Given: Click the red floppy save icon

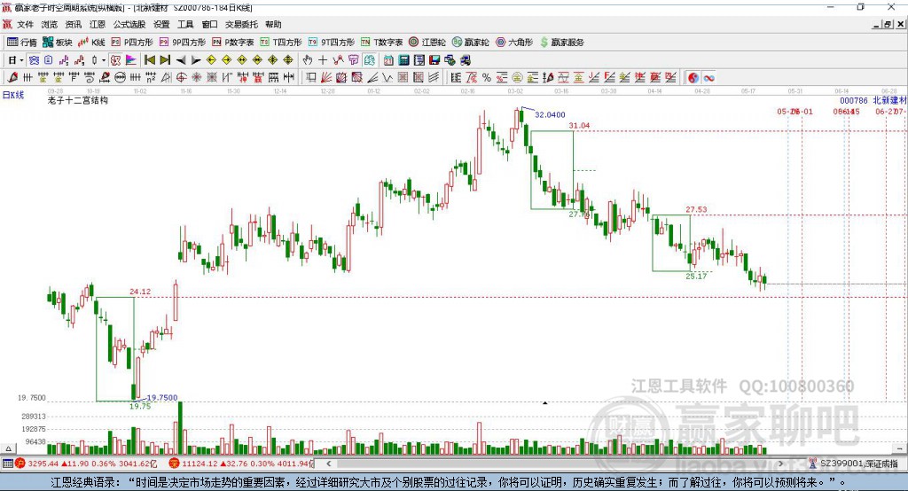Looking at the screenshot, I should point(434,60).
